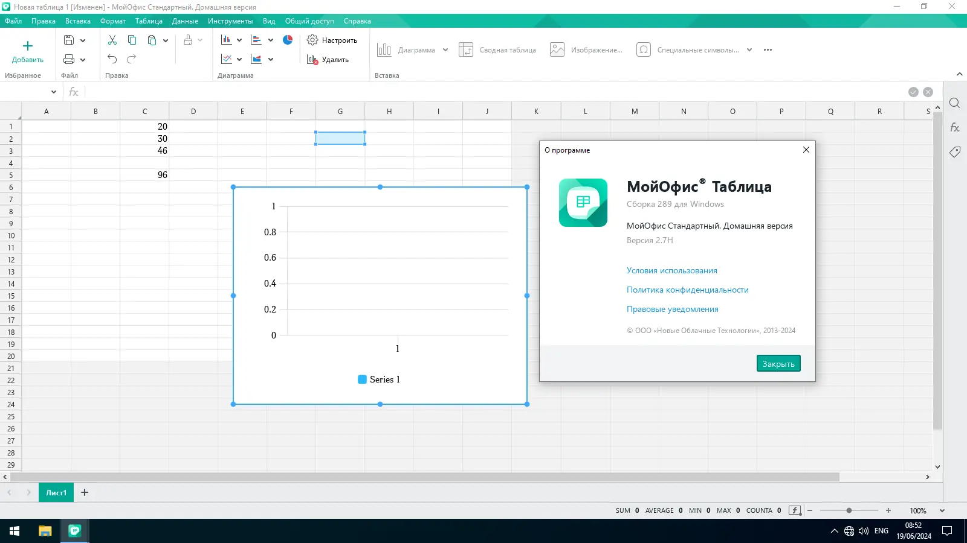Screen dimensions: 967x543
Task: Open MyOffice app in the Windows taskbar
Action: click(x=75, y=531)
